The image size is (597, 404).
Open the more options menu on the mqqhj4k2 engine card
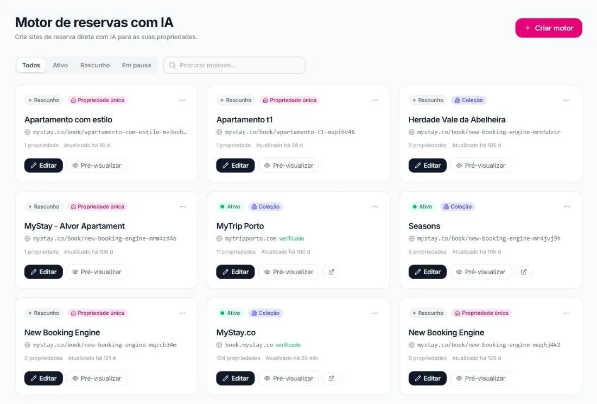tap(567, 313)
